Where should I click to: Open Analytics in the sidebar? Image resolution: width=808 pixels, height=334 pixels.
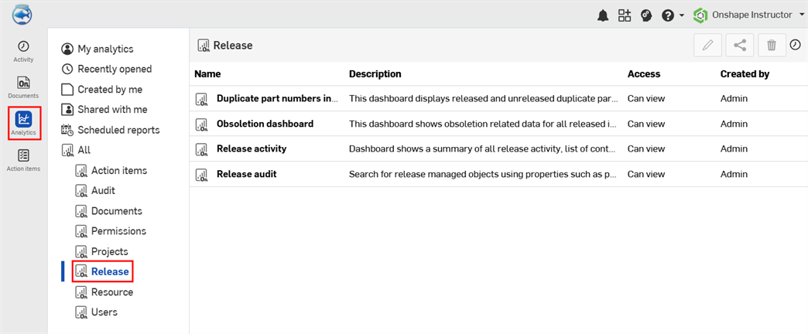24,124
